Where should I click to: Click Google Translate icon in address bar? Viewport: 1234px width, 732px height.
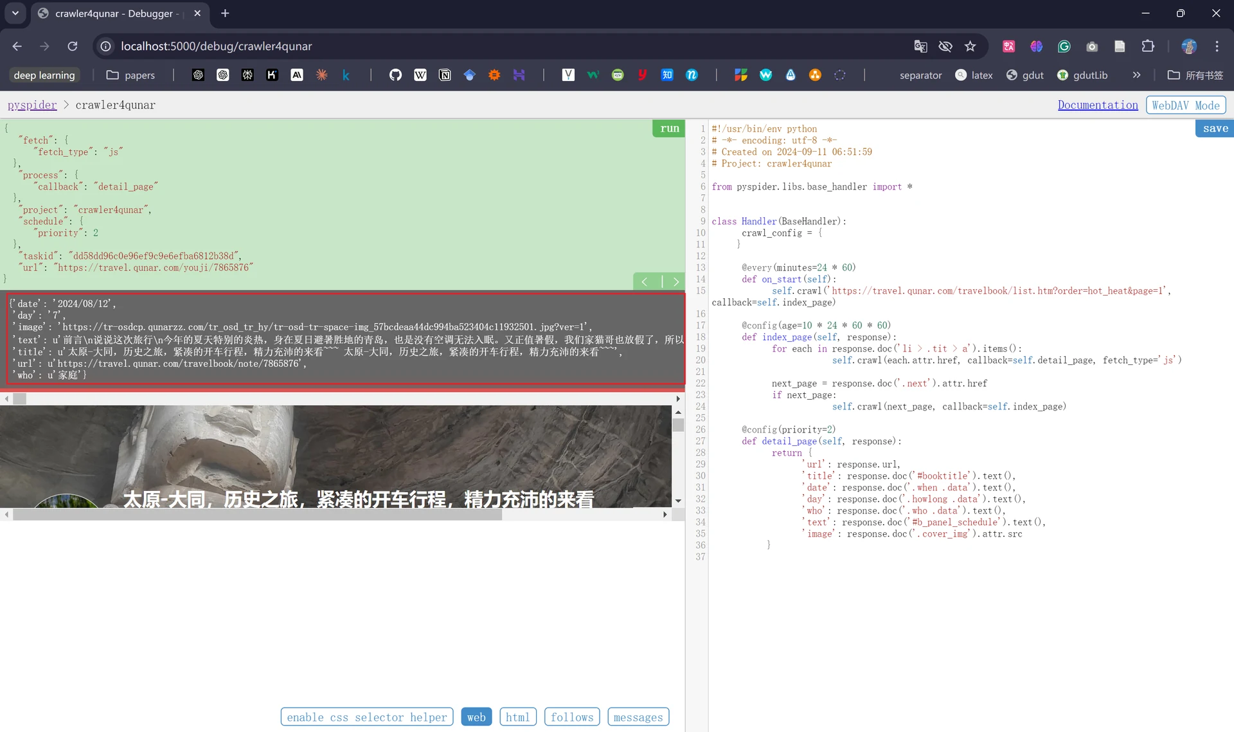[920, 46]
